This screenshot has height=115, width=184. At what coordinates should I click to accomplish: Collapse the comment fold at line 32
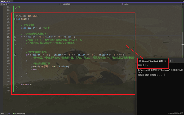tap(15, 40)
